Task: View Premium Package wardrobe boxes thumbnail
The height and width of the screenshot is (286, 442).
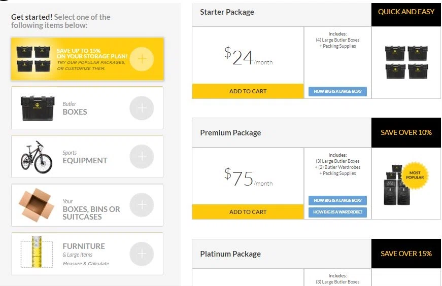Action: coord(397,185)
